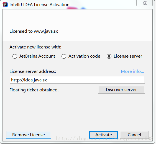This screenshot has height=144, width=156.
Task: Click the 'Licensed to www.java.sx' text
Action: click(x=34, y=31)
